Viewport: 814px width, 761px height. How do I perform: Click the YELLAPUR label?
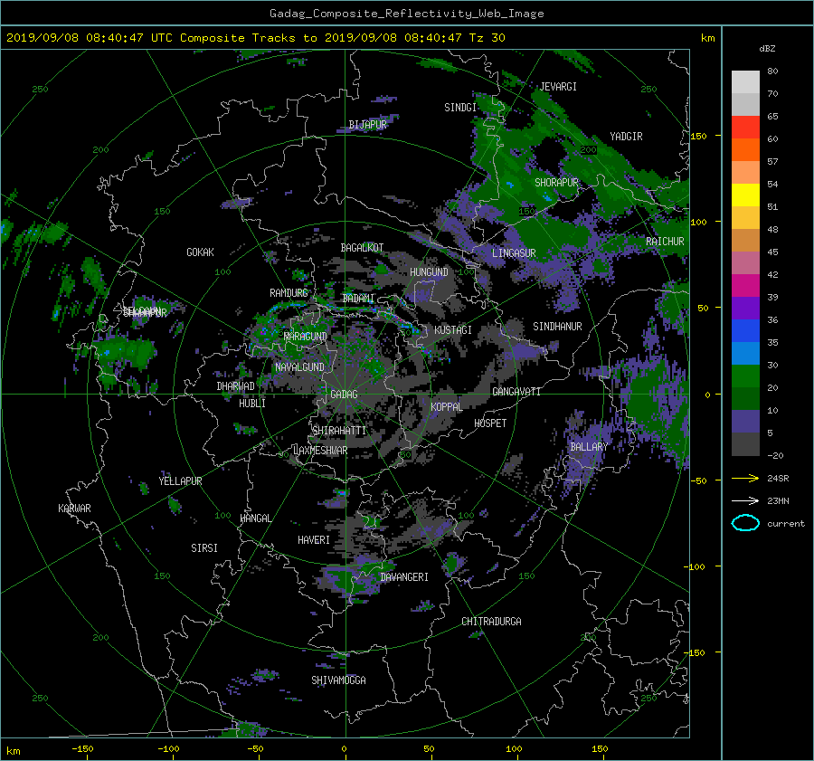(x=180, y=481)
